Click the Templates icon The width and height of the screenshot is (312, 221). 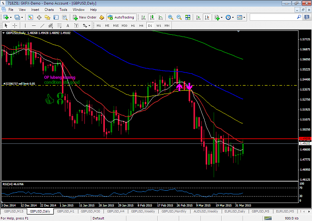point(240,17)
